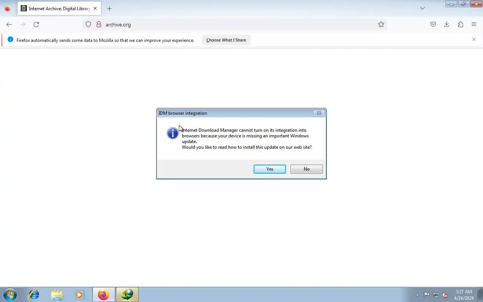The height and width of the screenshot is (302, 483).
Task: Click the notification bar info icon
Action: (x=10, y=40)
